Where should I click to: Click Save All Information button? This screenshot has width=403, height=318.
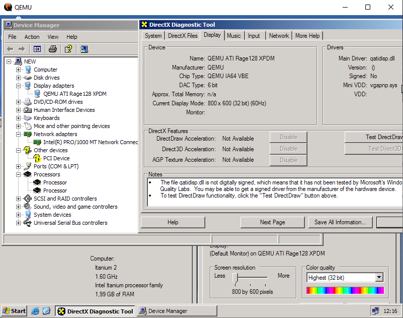(x=340, y=222)
